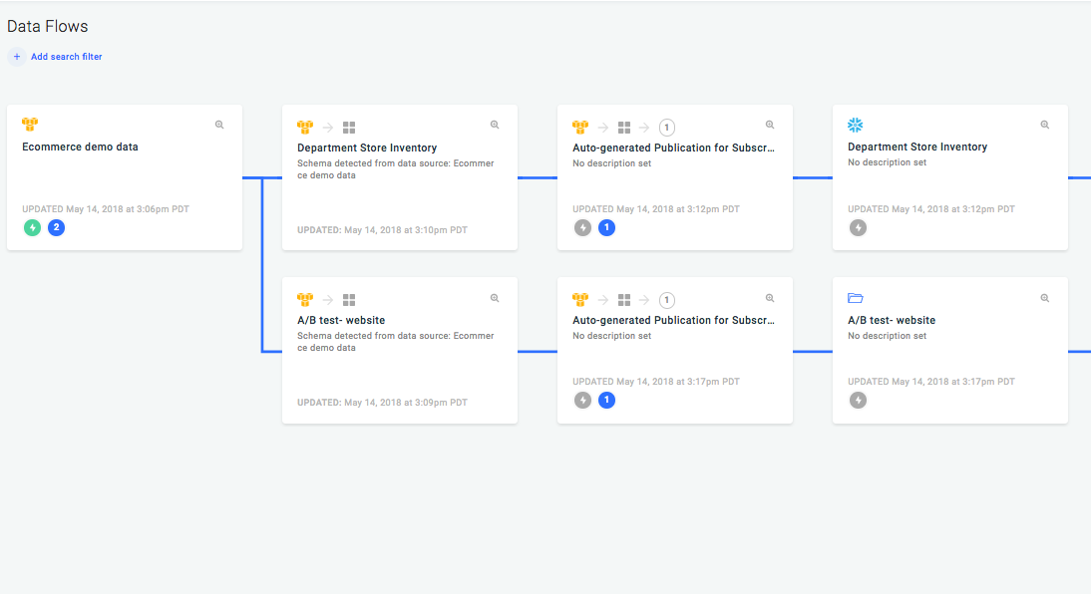The height and width of the screenshot is (594, 1091).
Task: Click the folder icon on A/B test card
Action: [855, 298]
